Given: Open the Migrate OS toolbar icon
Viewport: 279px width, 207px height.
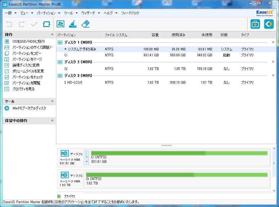Looking at the screenshot, I should pyautogui.click(x=60, y=24).
